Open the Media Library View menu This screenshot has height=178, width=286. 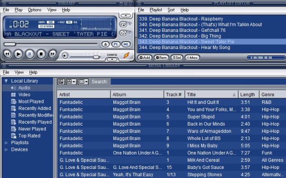[19, 72]
